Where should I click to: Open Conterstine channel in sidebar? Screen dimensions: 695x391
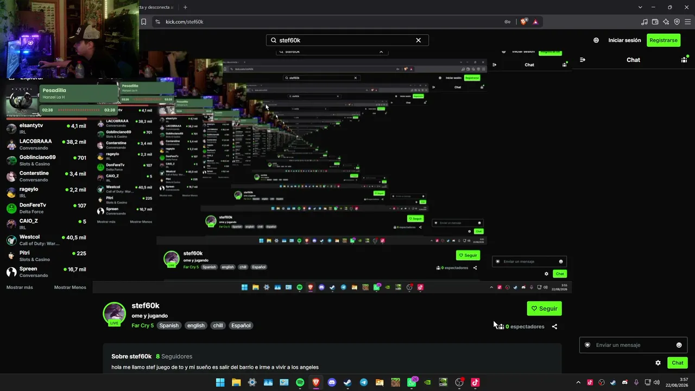(46, 176)
